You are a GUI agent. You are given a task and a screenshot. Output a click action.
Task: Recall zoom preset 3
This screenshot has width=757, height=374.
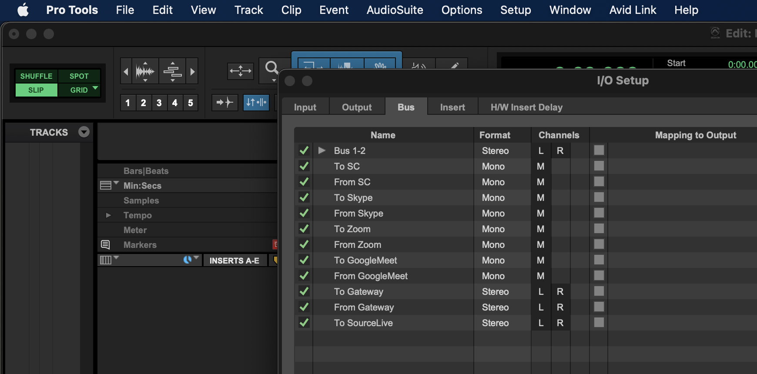pyautogui.click(x=159, y=103)
